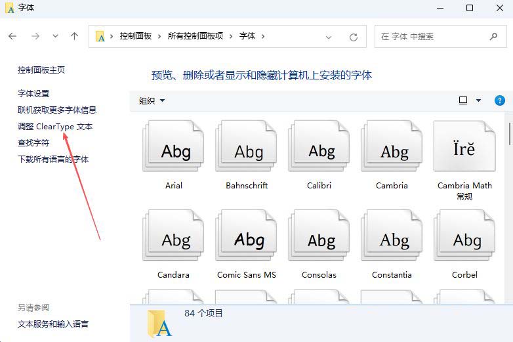This screenshot has height=342, width=513.
Task: Select the Cambria font family icon
Action: pos(392,146)
